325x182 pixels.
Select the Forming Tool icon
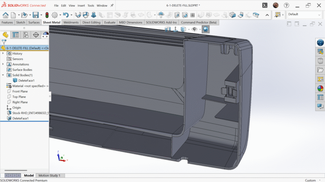[161, 15]
